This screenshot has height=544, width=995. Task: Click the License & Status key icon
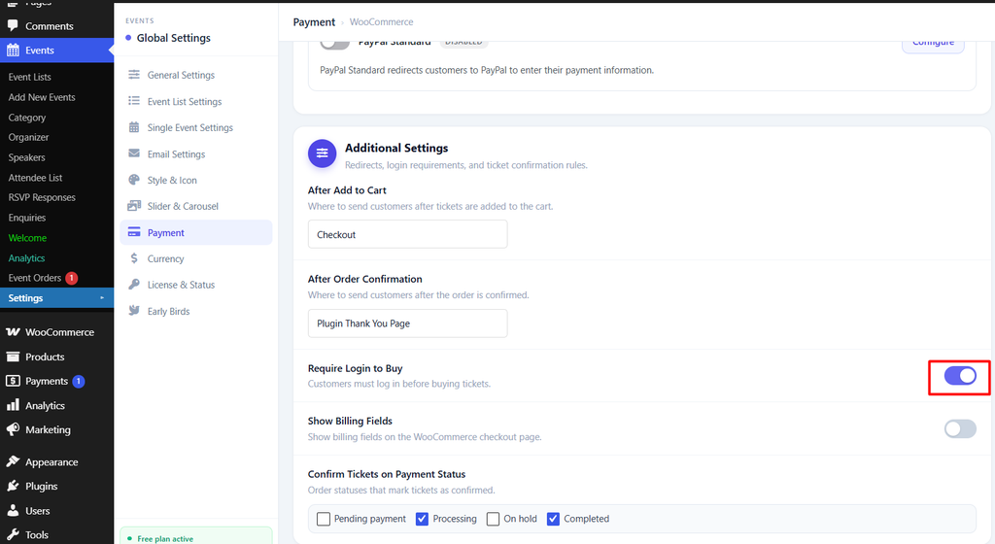[134, 284]
